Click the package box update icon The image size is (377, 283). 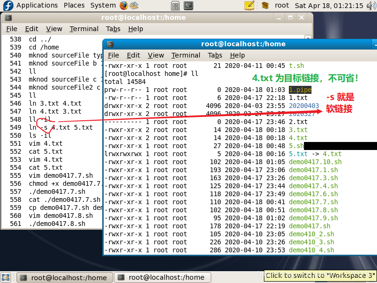265,5
